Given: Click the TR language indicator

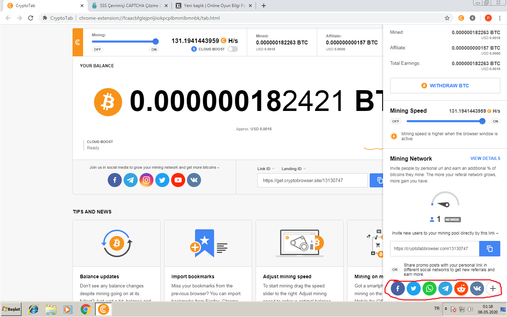Looking at the screenshot, I should click(x=437, y=309).
